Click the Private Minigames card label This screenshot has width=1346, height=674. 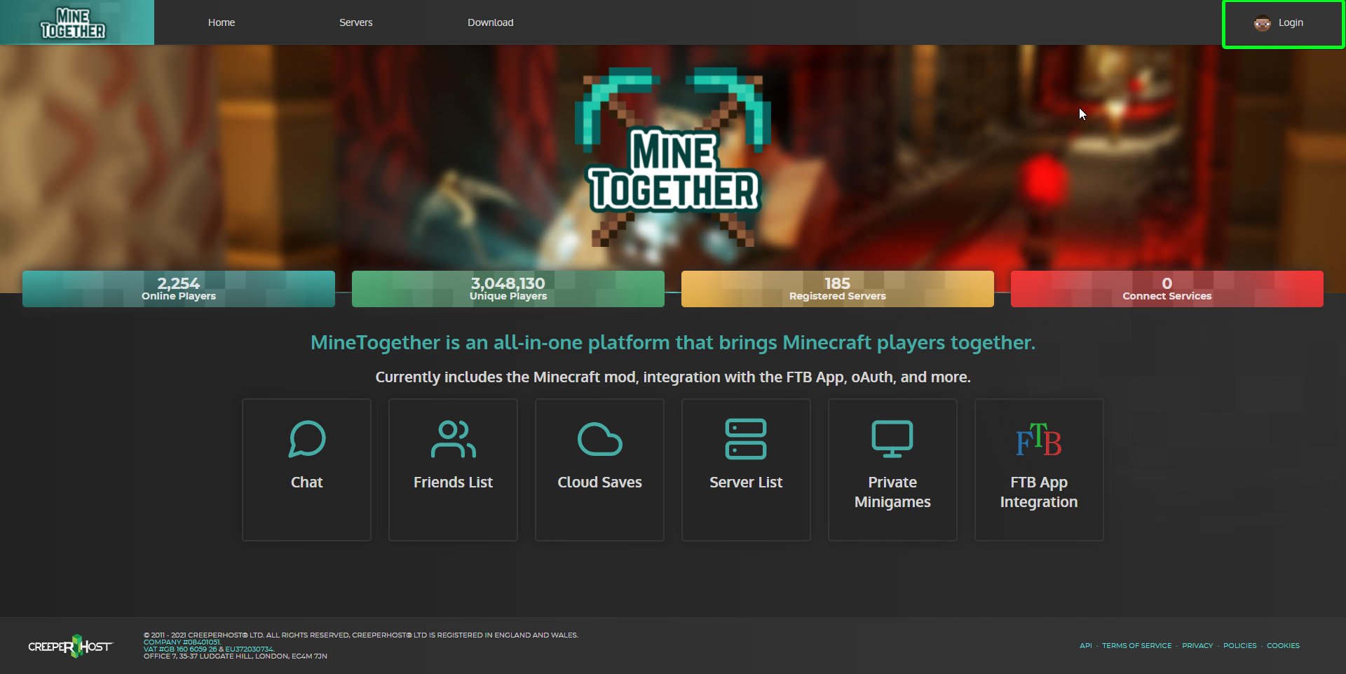tap(892, 492)
